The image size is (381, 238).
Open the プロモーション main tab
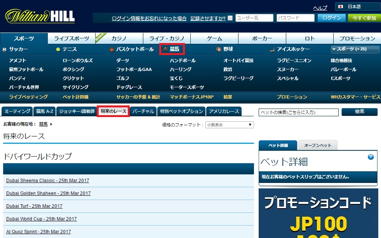pos(357,38)
